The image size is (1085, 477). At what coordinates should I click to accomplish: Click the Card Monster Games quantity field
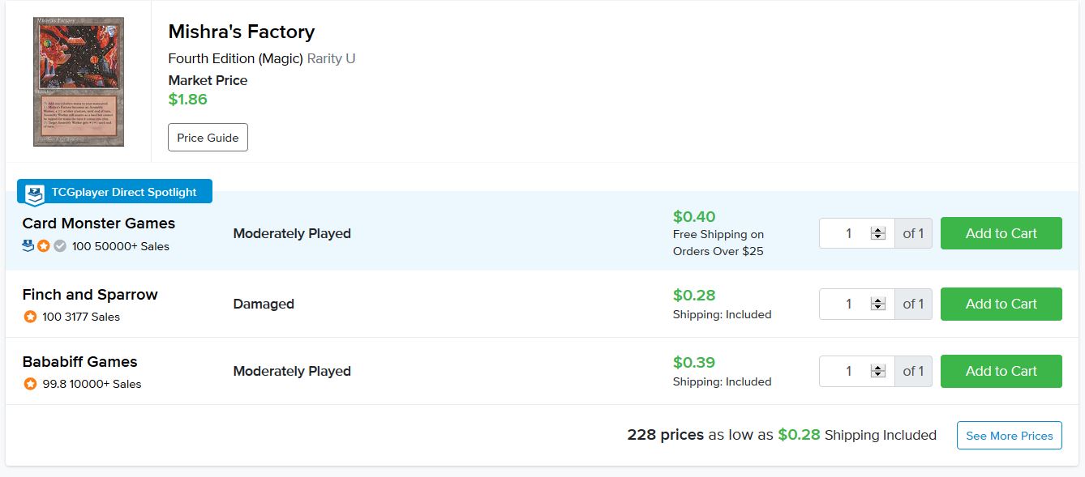[848, 233]
